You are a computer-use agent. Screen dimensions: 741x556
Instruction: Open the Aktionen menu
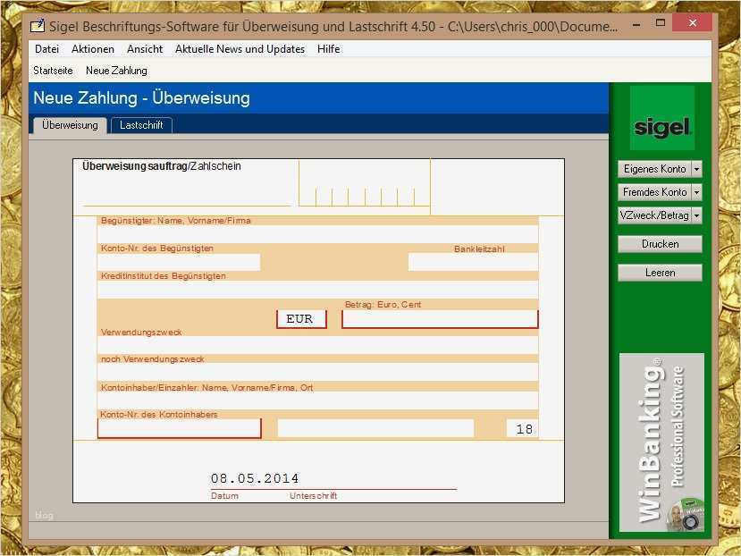click(x=93, y=49)
